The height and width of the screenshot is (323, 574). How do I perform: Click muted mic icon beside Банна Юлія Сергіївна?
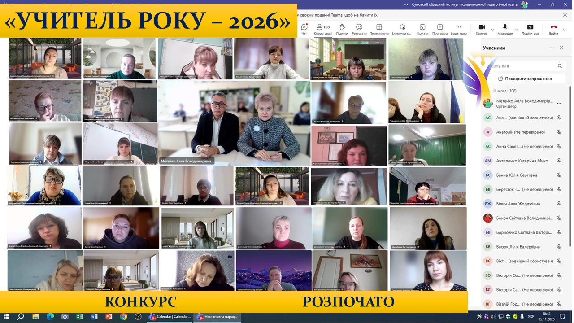pos(559,175)
